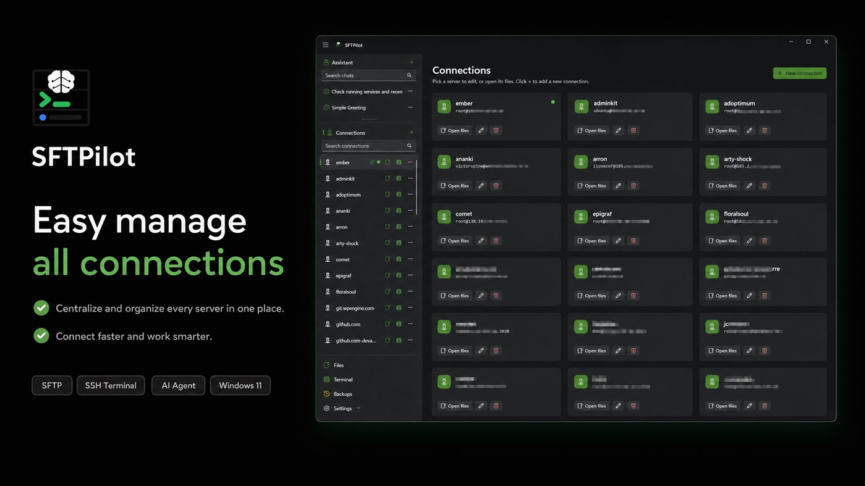Click Open files on arty-shock card
This screenshot has width=865, height=486.
click(722, 185)
